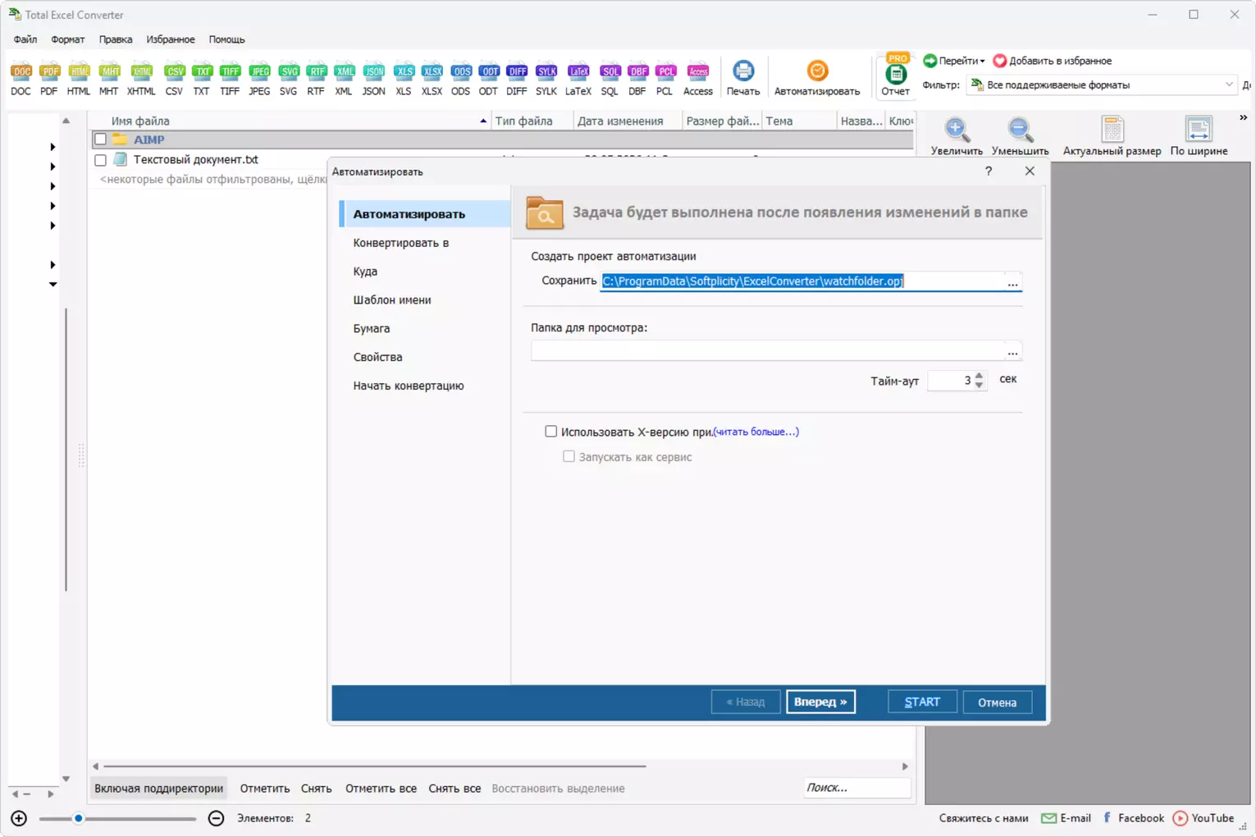Open the Избранное menu
Screen dimensions: 1256x837
click(171, 39)
